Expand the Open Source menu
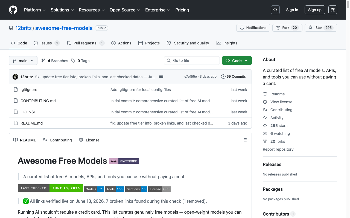Screen dimensions: 350x218 125,10
